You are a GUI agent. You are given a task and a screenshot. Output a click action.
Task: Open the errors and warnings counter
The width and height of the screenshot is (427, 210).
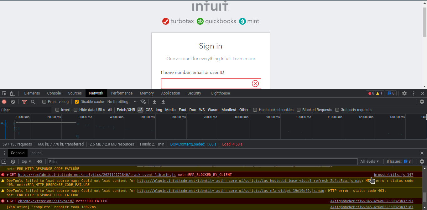click(x=375, y=93)
